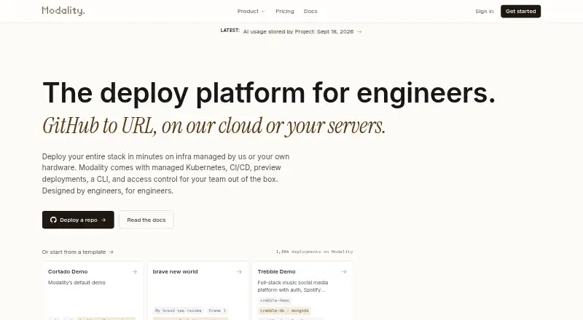Image resolution: width=583 pixels, height=320 pixels.
Task: Click the Sign in link
Action: [x=484, y=11]
